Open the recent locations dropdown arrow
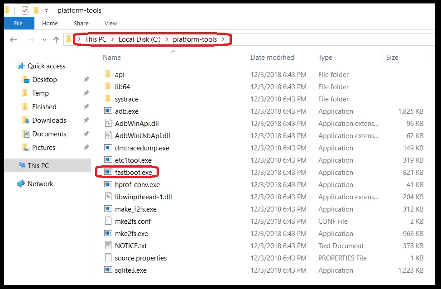This screenshot has height=289, width=441. pyautogui.click(x=44, y=40)
